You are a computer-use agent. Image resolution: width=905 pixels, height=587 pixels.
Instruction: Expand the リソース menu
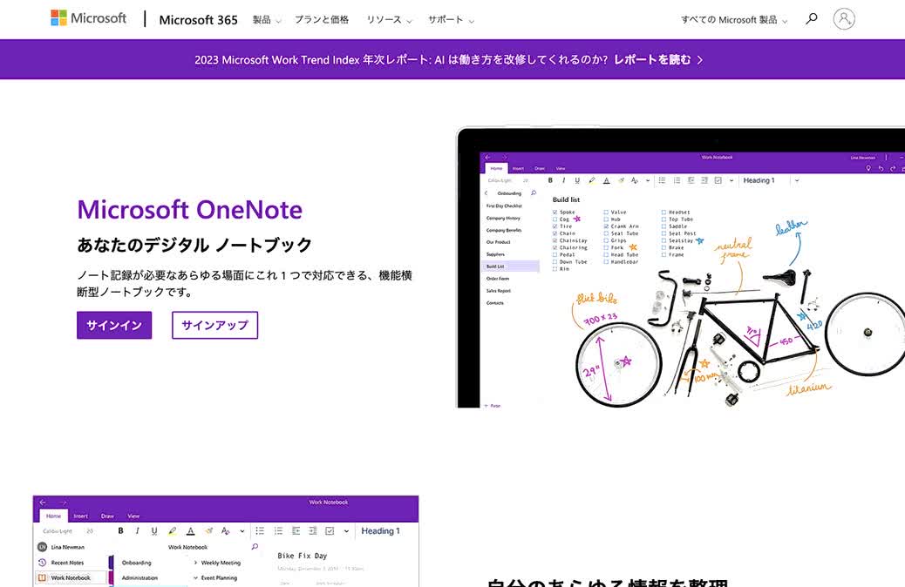pos(389,20)
